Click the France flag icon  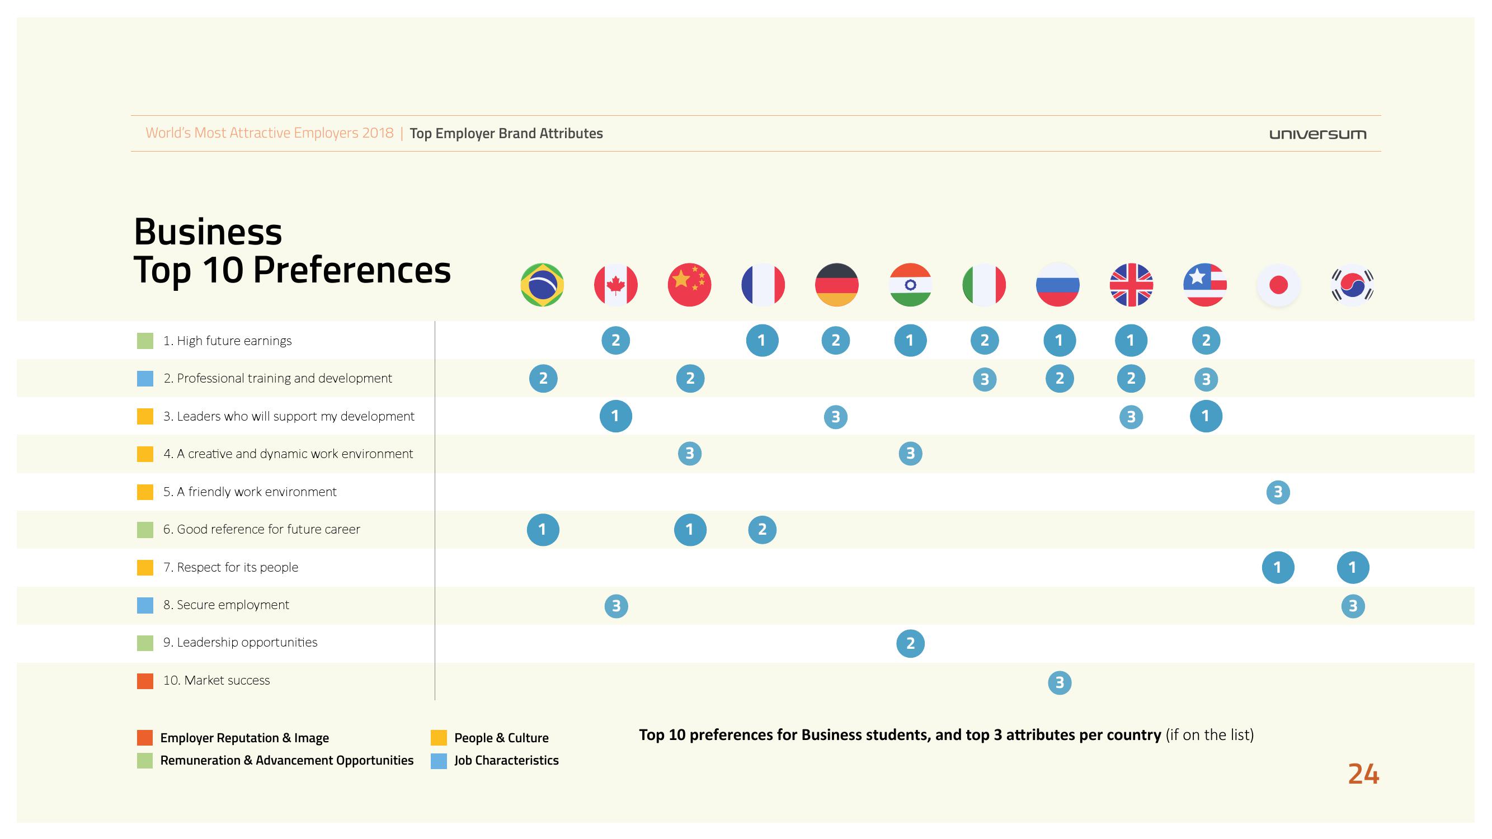(763, 285)
